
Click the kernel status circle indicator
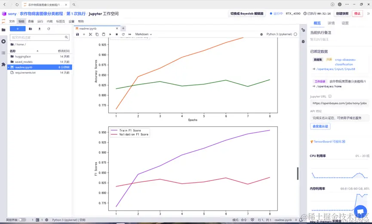click(295, 34)
